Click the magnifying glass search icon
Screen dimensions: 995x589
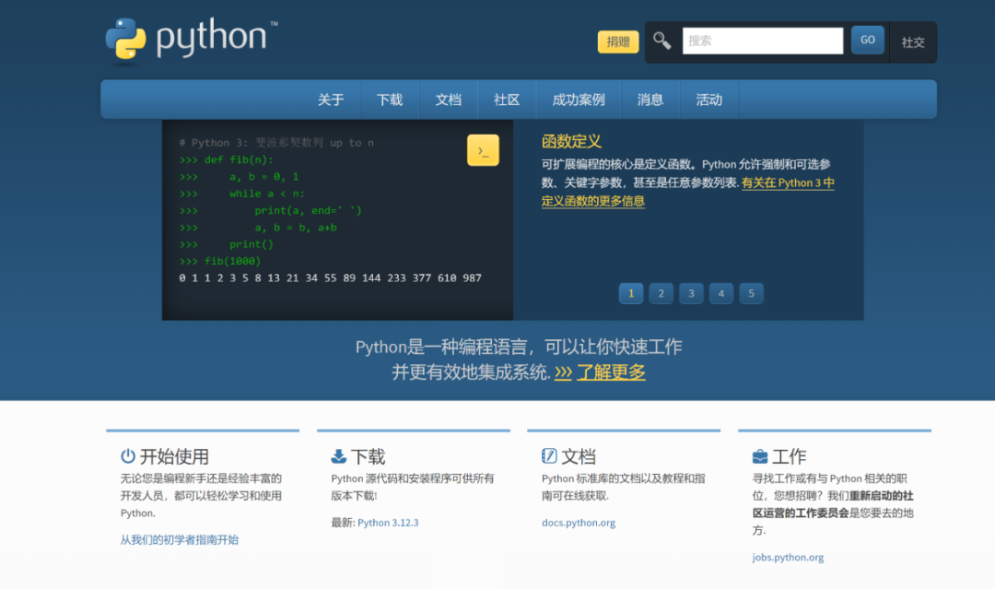click(x=661, y=41)
